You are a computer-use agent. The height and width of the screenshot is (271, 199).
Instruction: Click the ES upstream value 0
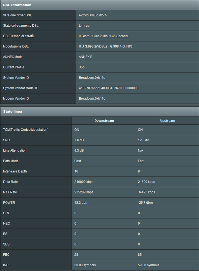[x=139, y=234]
